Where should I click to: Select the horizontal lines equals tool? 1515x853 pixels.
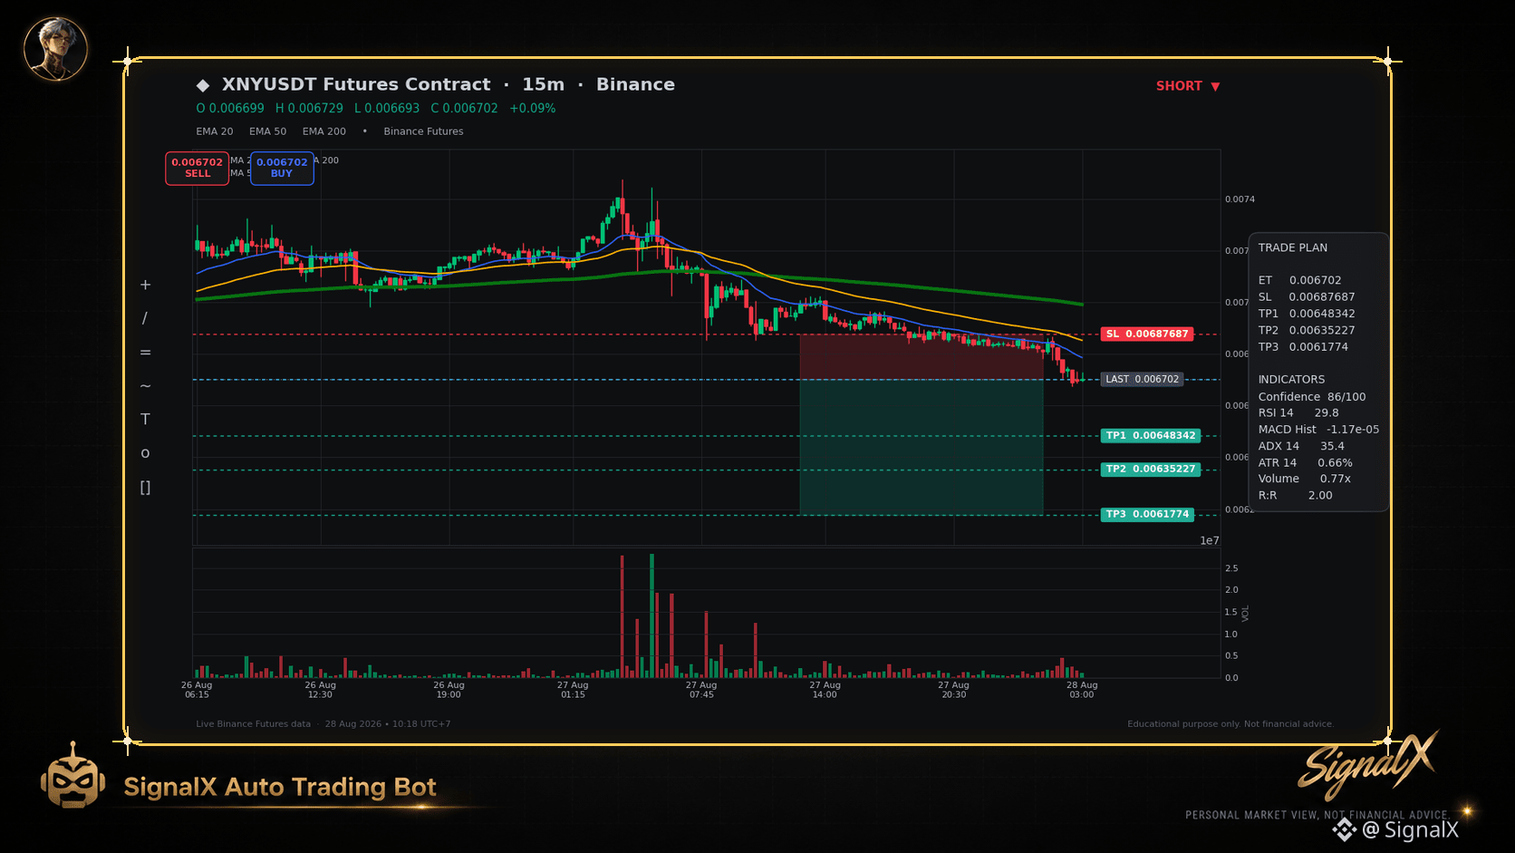145,353
